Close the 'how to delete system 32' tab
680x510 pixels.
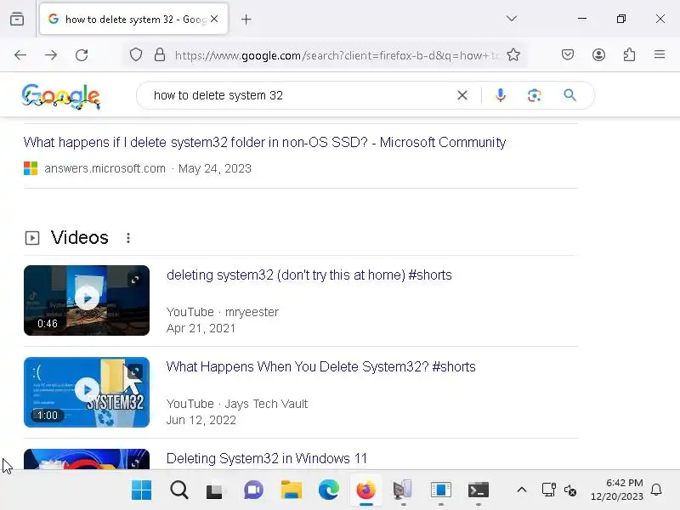214,19
